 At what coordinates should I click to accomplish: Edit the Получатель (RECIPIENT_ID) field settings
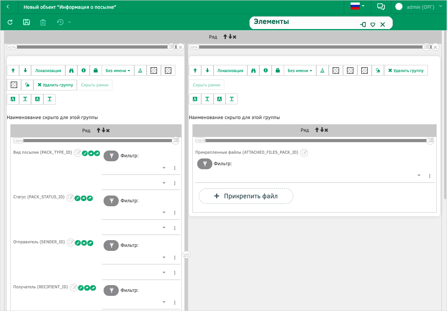pyautogui.click(x=74, y=288)
